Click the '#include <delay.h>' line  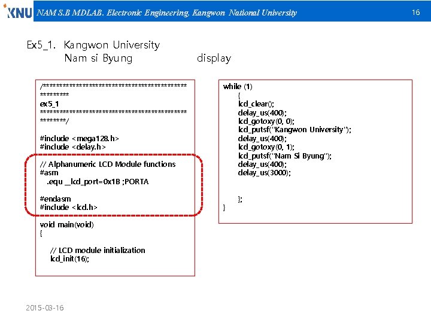72,147
